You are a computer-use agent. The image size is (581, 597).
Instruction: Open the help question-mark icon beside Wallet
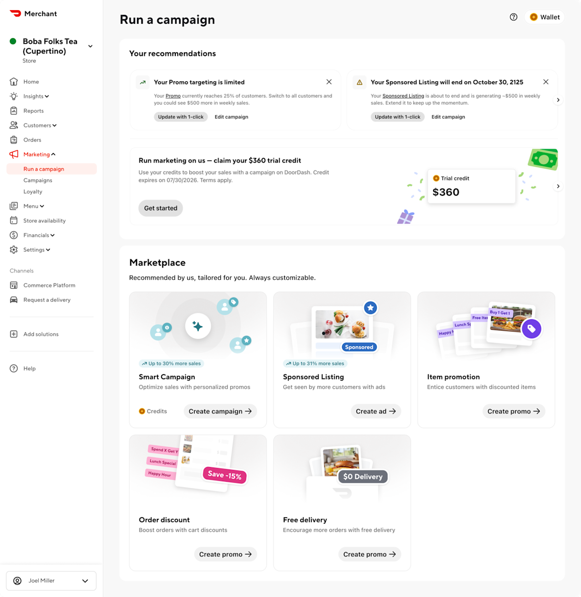click(x=514, y=17)
